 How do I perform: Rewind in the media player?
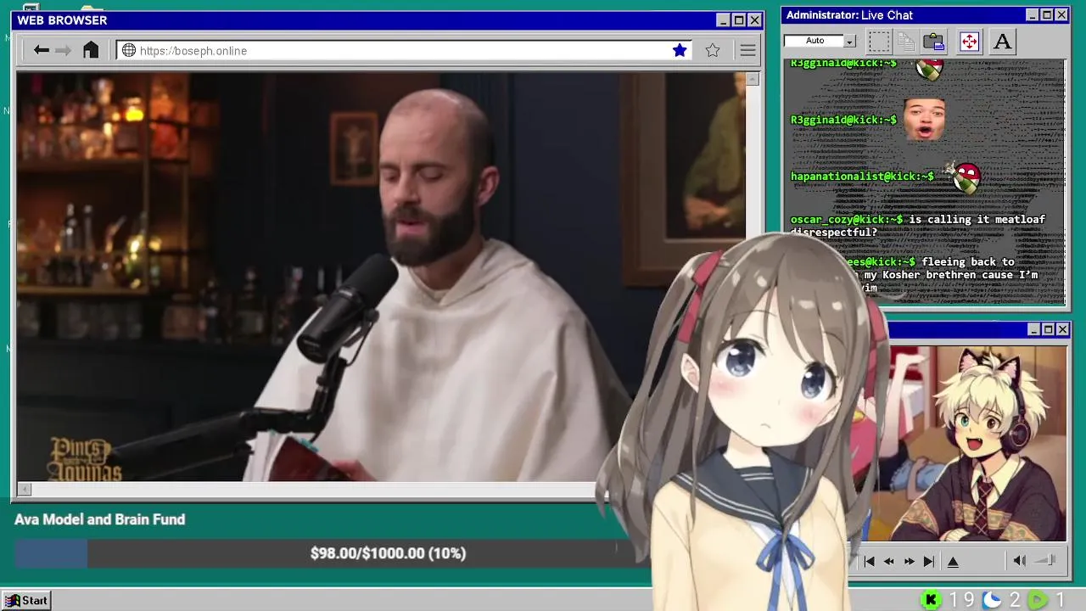click(x=889, y=561)
